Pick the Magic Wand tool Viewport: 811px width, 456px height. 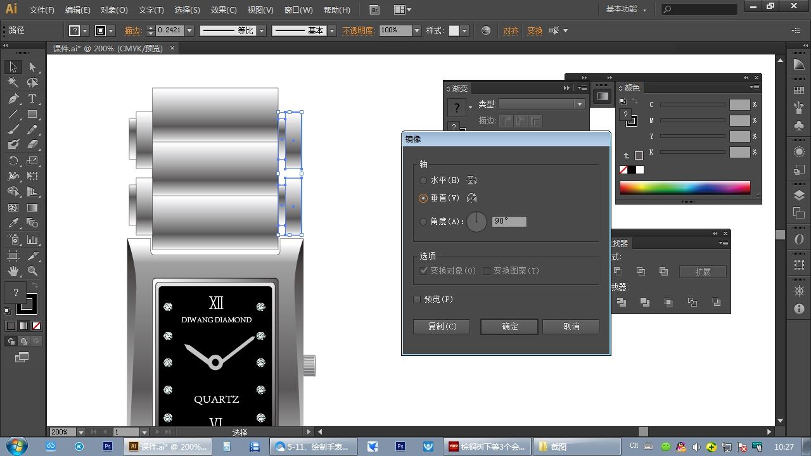[x=13, y=83]
